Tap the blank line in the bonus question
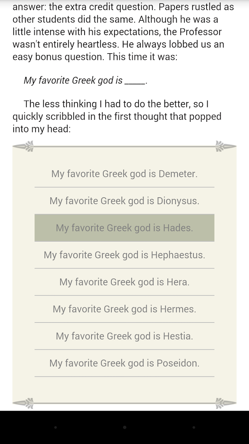Screen dimensions: 249x444 (x=135, y=82)
